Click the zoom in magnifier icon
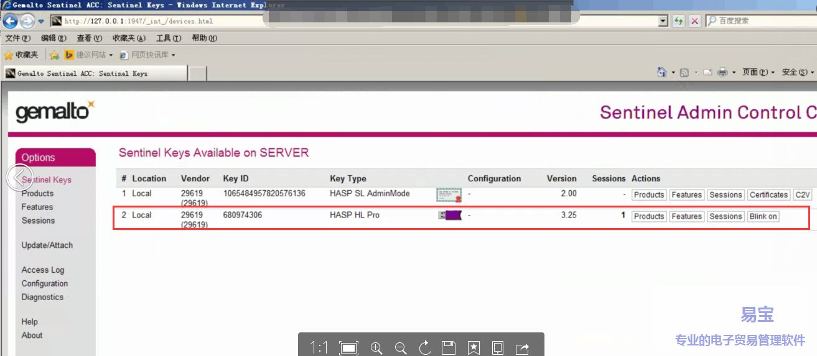817x356 pixels. tap(376, 348)
